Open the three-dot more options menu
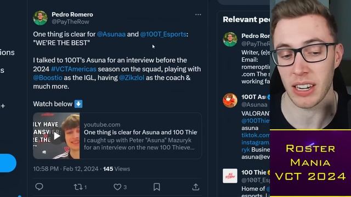The height and width of the screenshot is (197, 351). tap(198, 15)
